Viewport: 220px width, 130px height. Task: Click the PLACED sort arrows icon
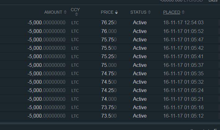pyautogui.click(x=183, y=12)
